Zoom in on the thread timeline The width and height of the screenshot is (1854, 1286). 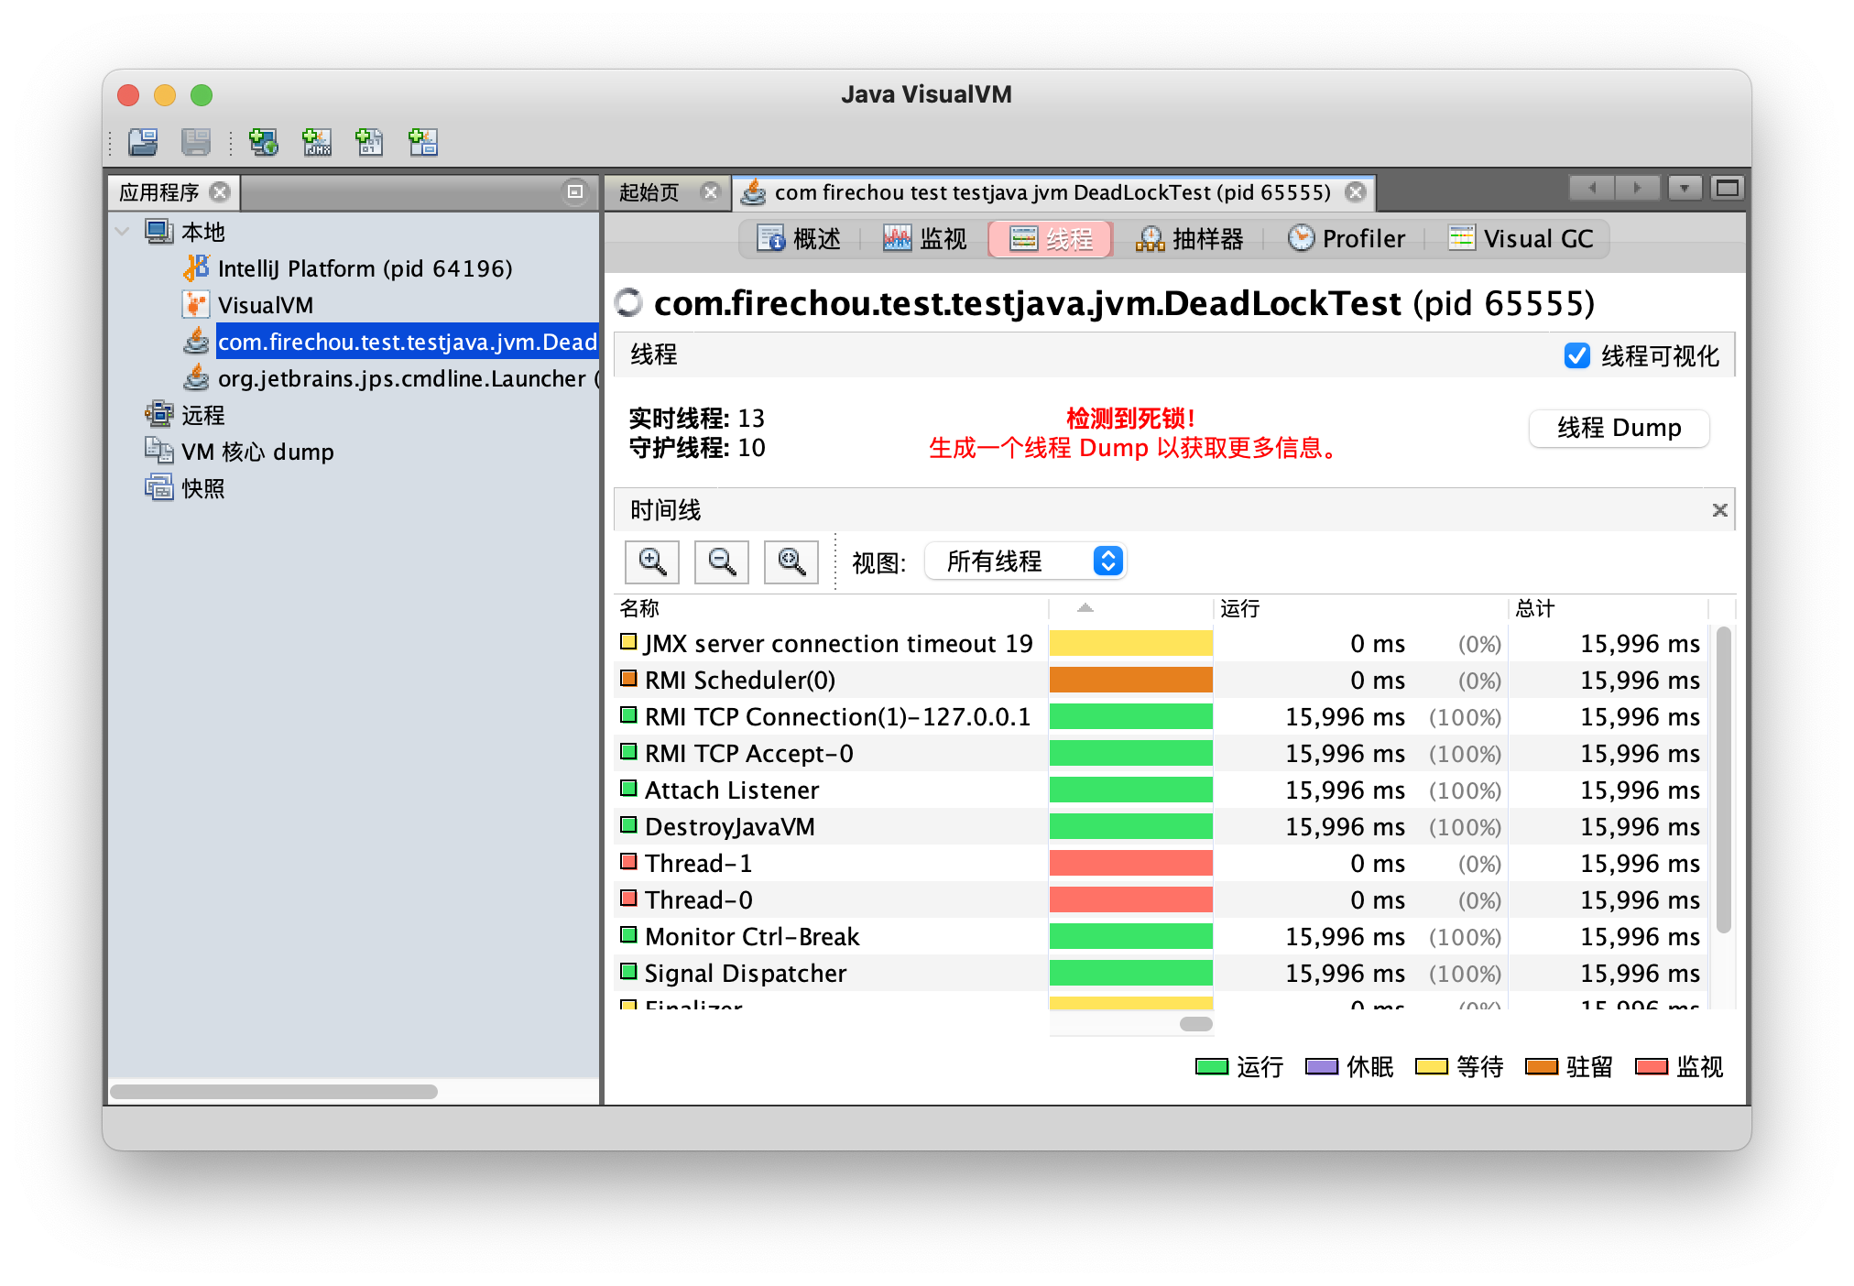651,561
